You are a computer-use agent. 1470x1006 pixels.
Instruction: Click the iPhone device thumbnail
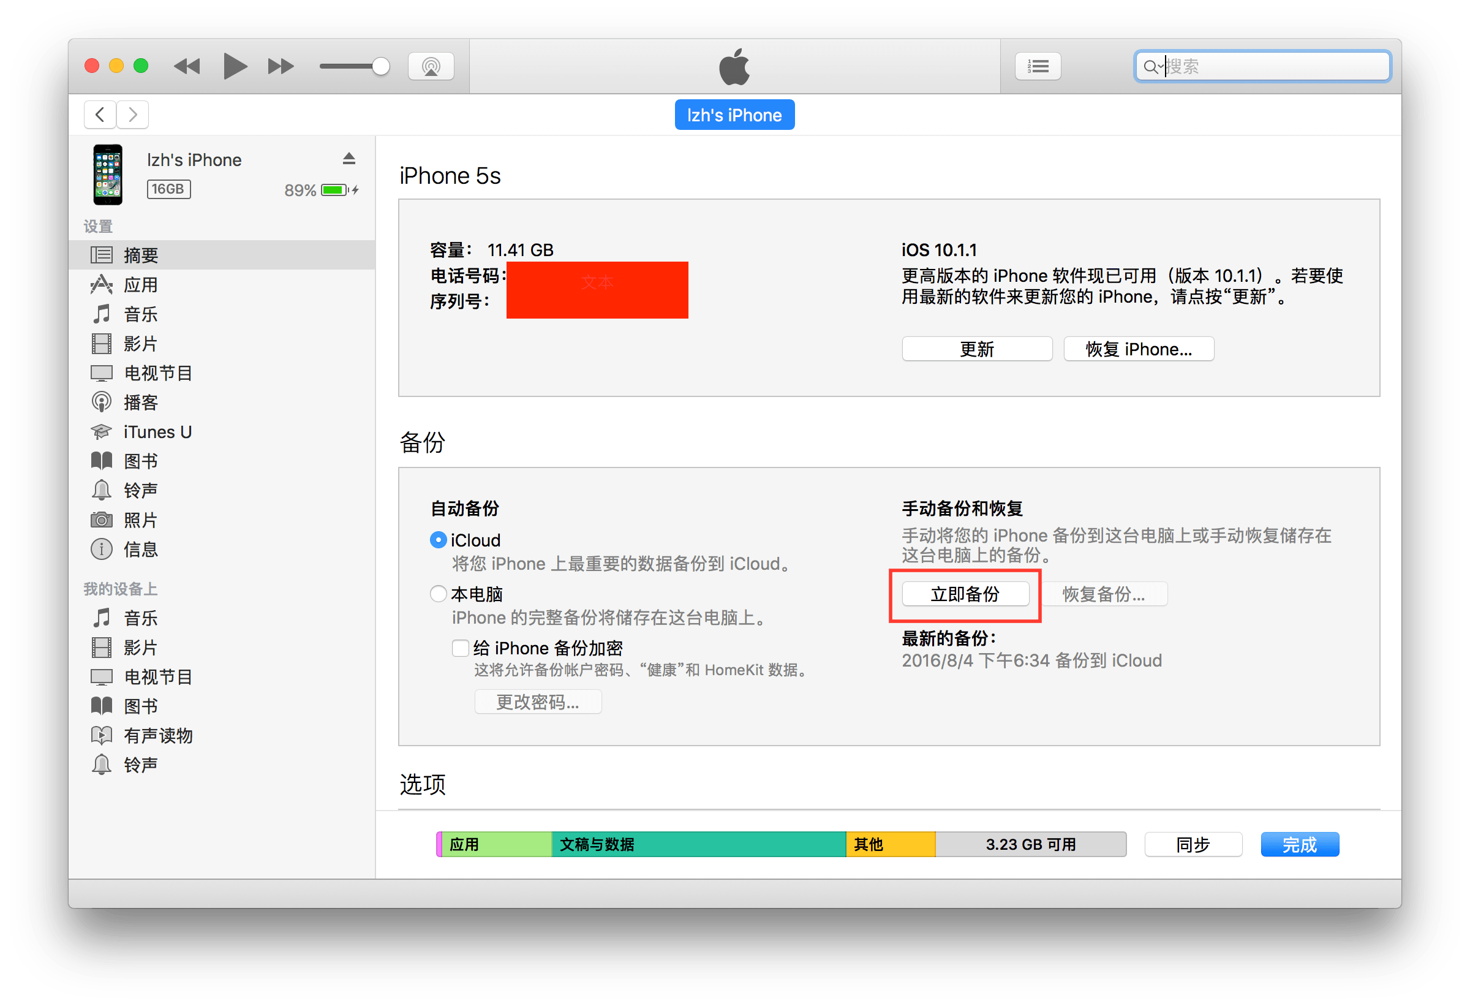(108, 175)
